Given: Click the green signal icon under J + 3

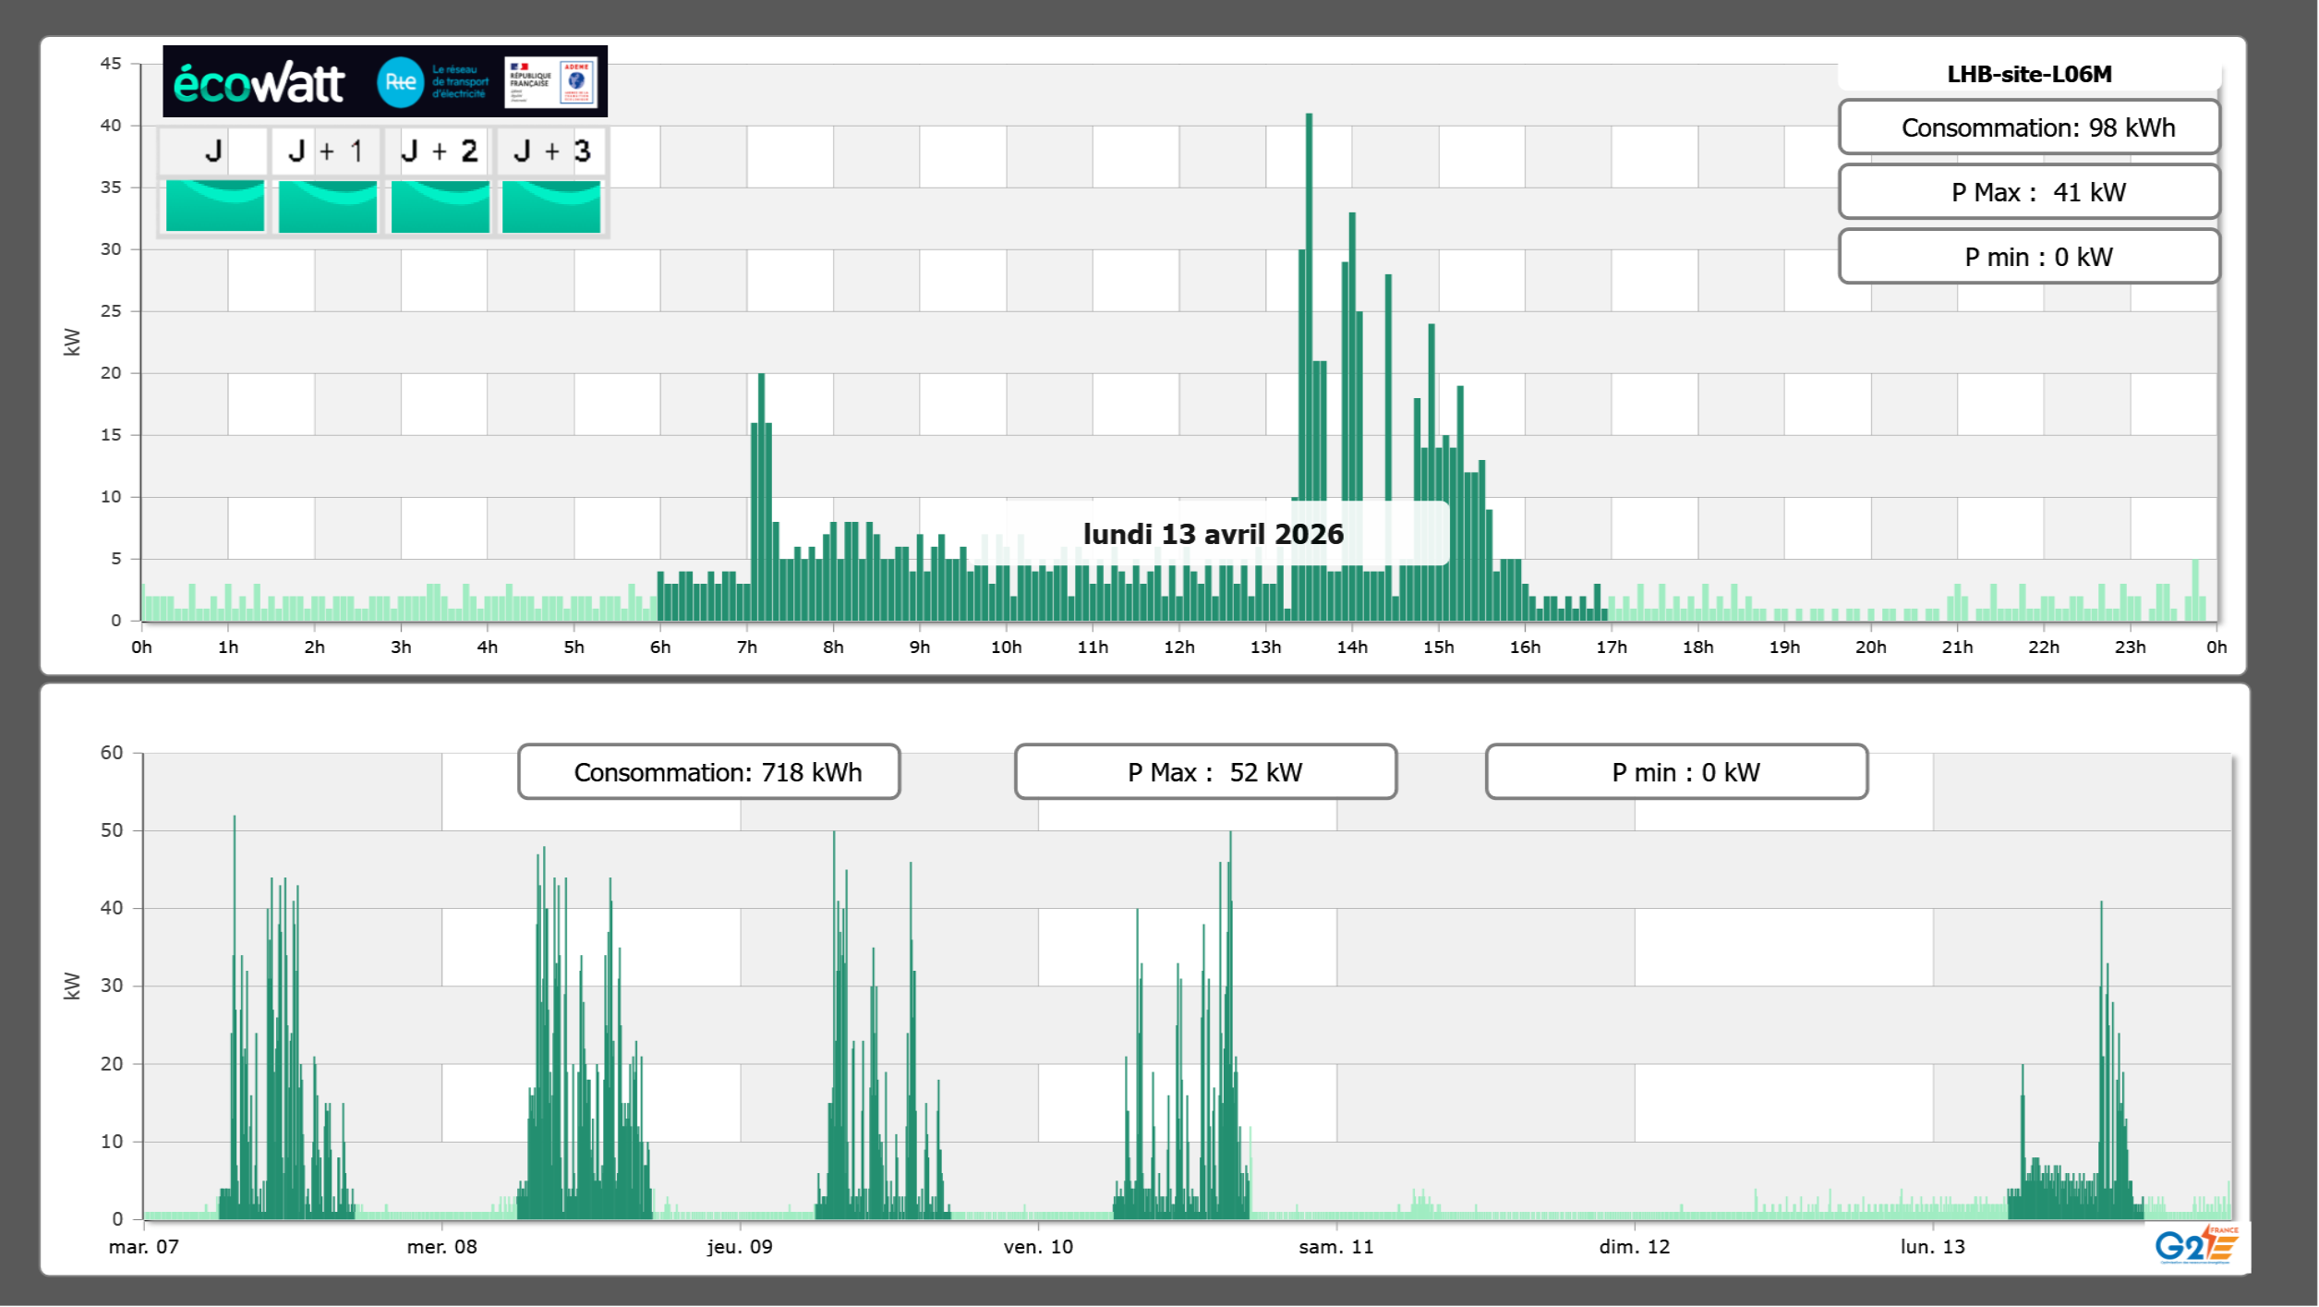Looking at the screenshot, I should [551, 206].
